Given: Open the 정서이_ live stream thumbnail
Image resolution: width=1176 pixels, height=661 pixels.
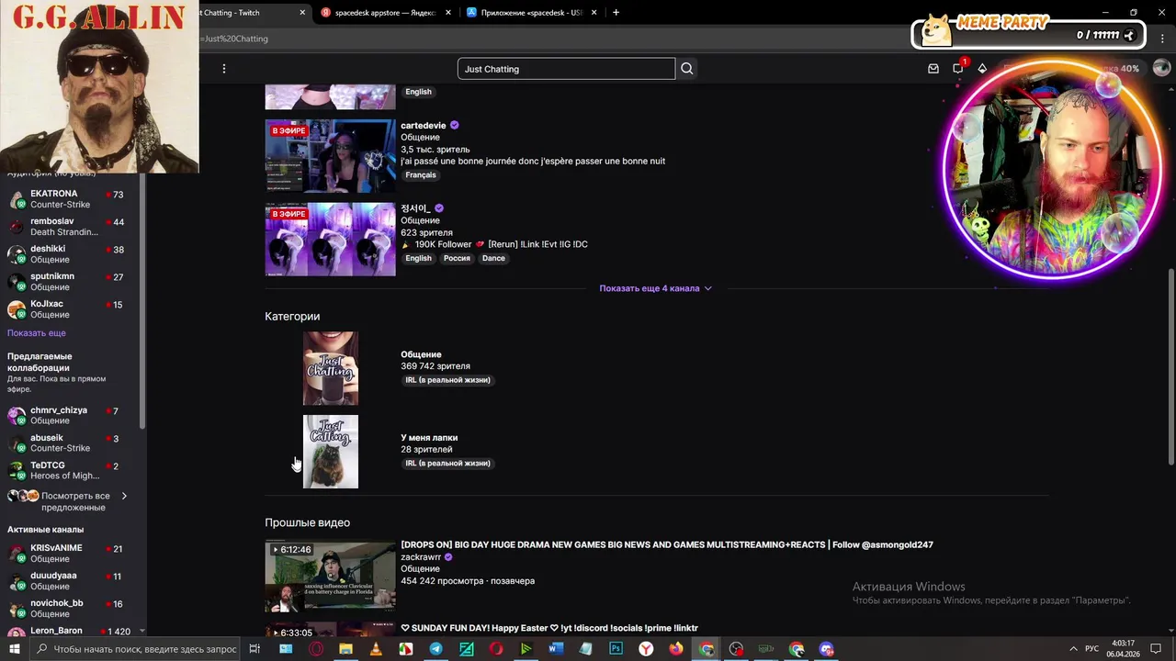Looking at the screenshot, I should 331,240.
